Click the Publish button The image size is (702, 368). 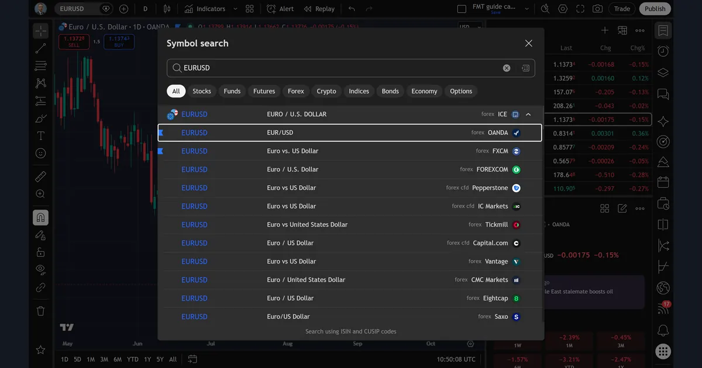click(x=655, y=9)
